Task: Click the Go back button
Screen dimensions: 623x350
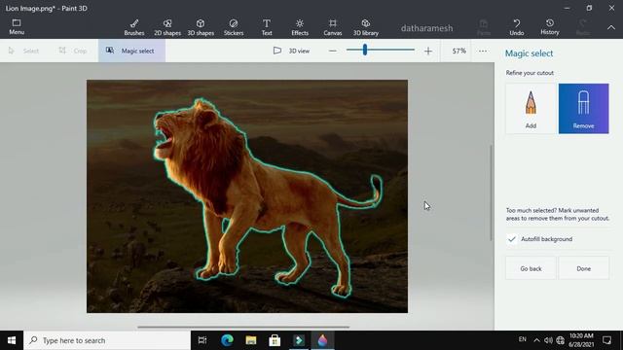Action: [531, 268]
